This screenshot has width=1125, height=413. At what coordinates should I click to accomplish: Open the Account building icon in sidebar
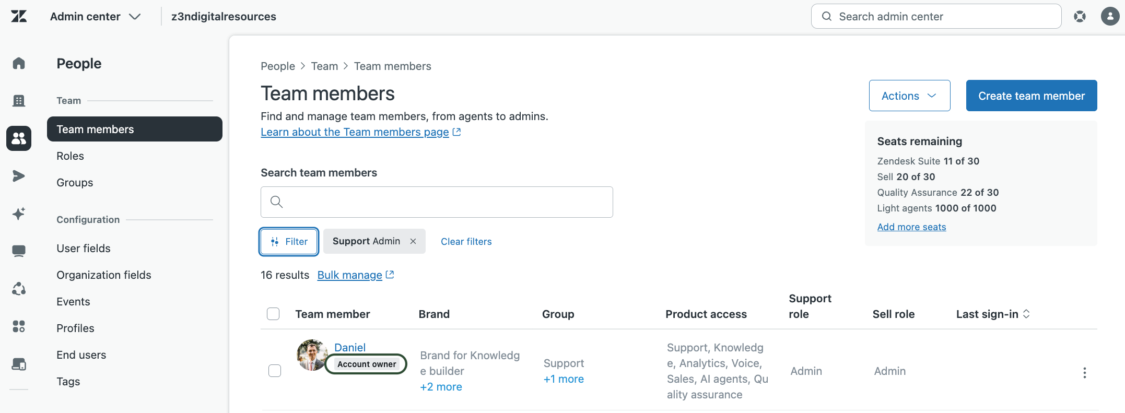coord(19,101)
